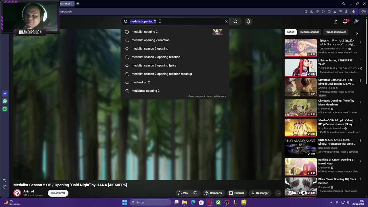Open WhatsApp in Opera sidebar
This screenshot has height=207, width=368.
pos(5,101)
